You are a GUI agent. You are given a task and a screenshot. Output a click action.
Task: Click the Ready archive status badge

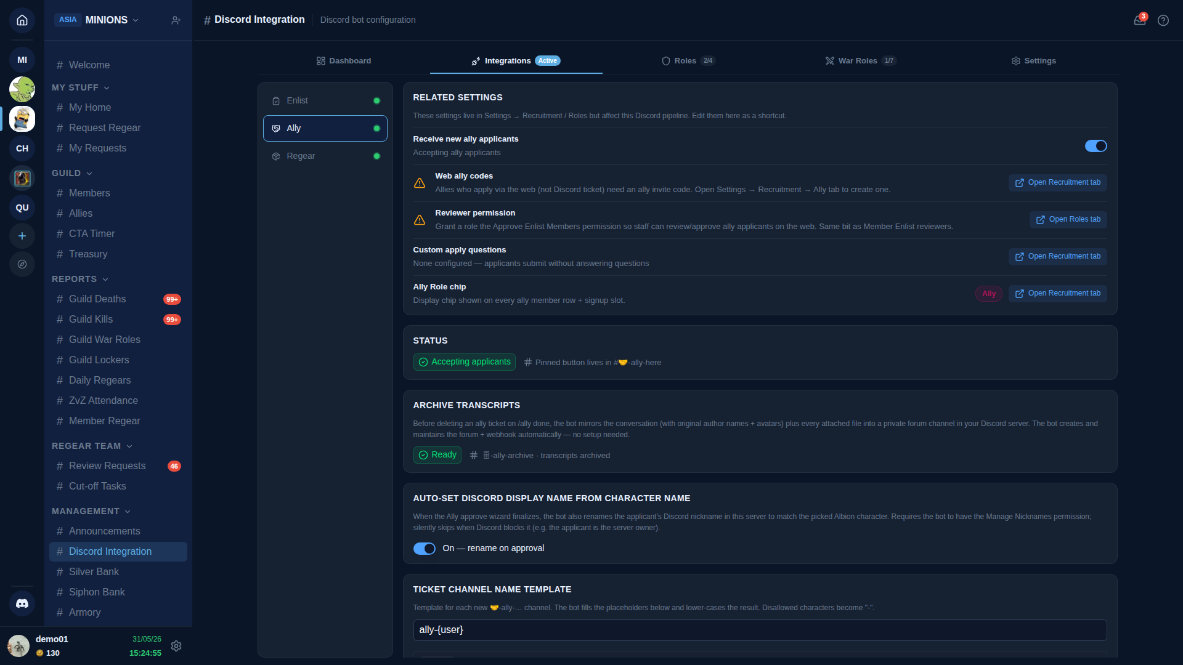pos(437,455)
